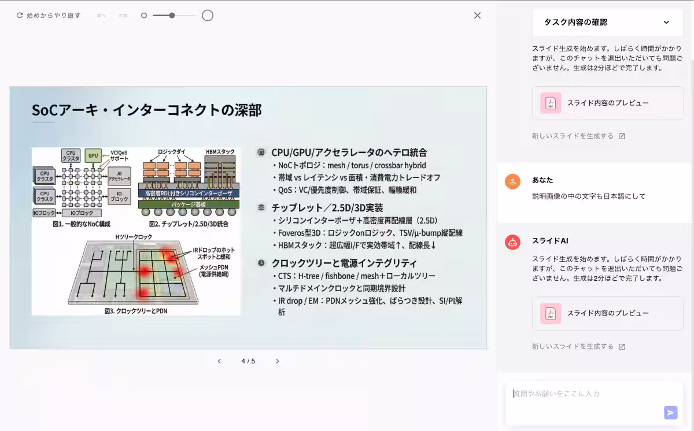Click the small zoom-out circle left of the slider
Screen dimensions: 694x431
[143, 16]
